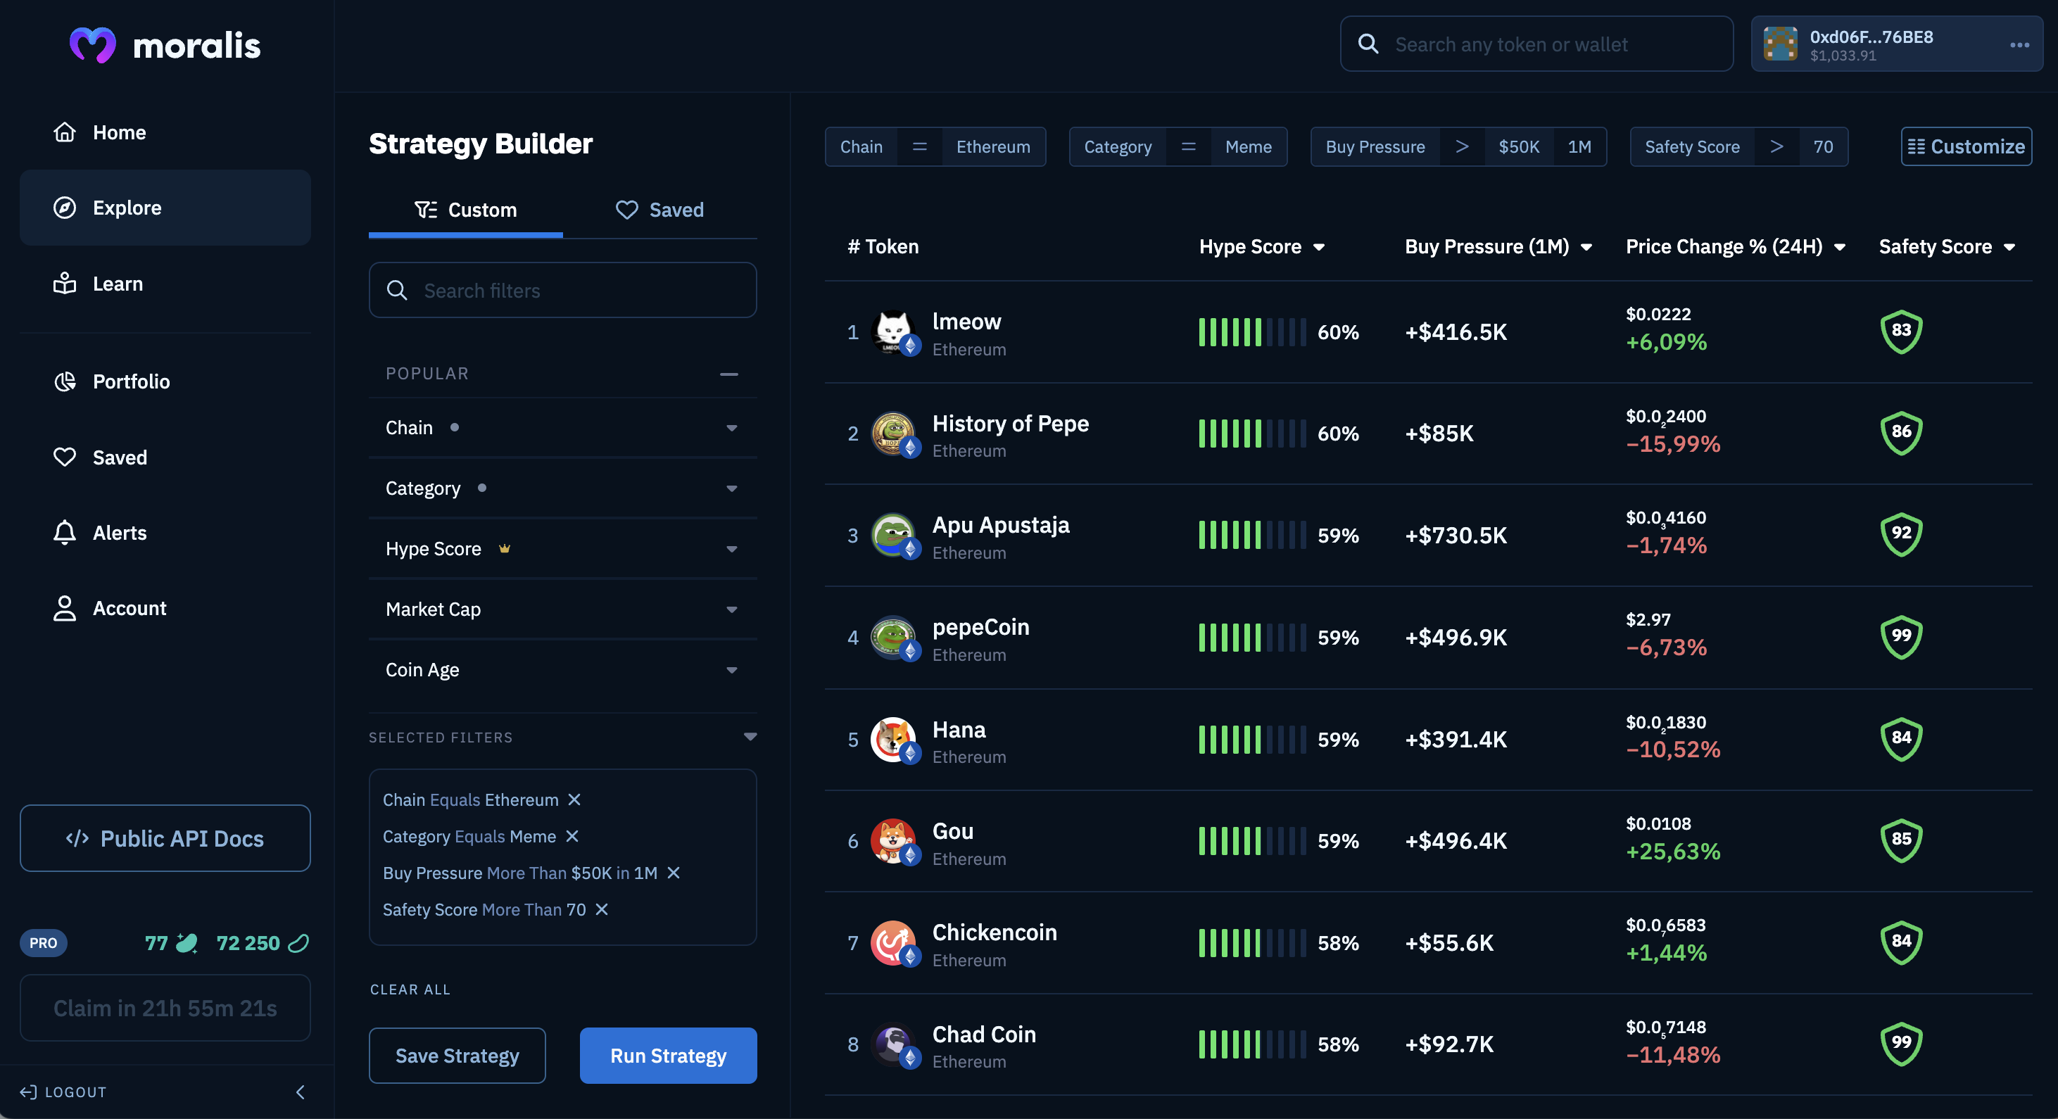Click the Gou token icon
The height and width of the screenshot is (1119, 2058).
(893, 841)
